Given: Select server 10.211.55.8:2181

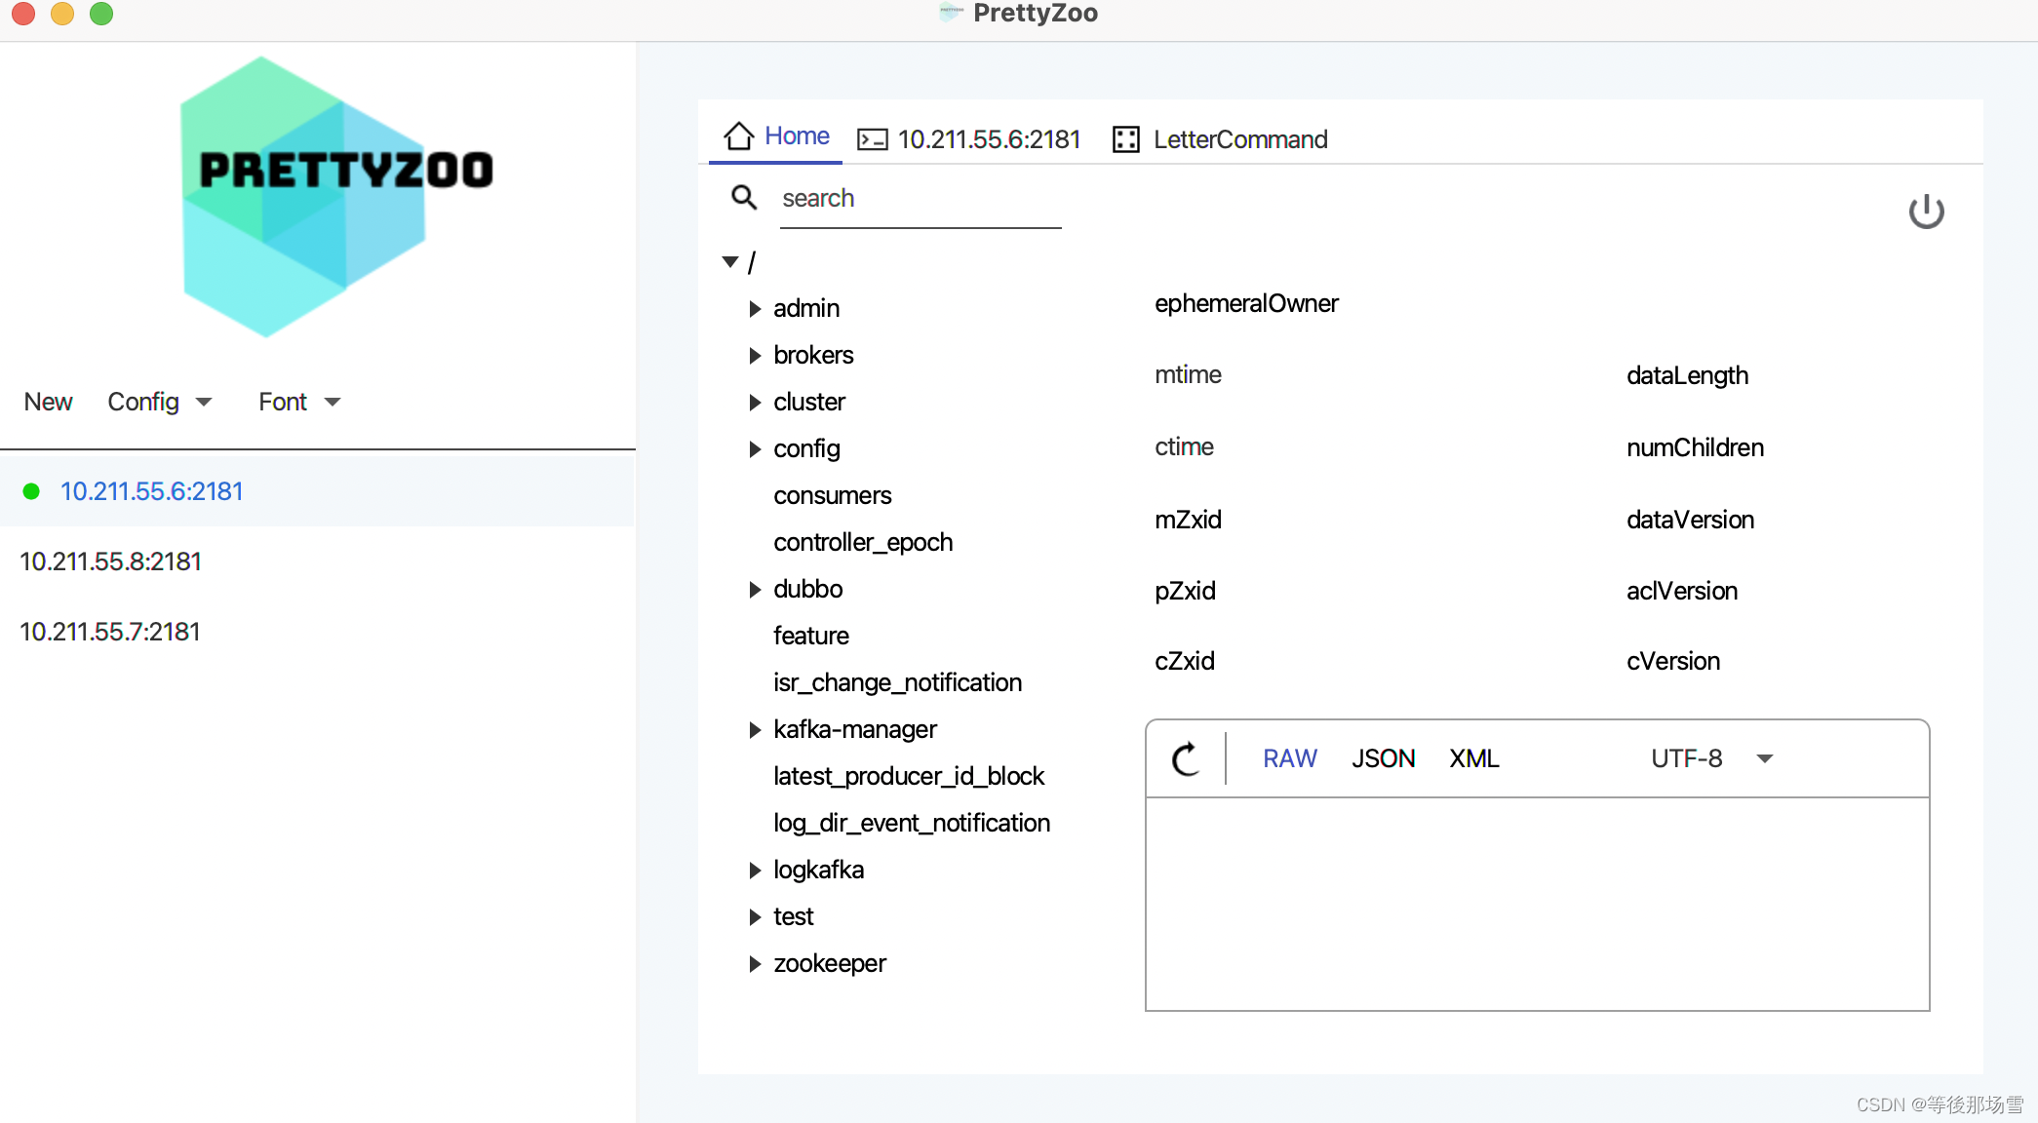Looking at the screenshot, I should coord(317,561).
